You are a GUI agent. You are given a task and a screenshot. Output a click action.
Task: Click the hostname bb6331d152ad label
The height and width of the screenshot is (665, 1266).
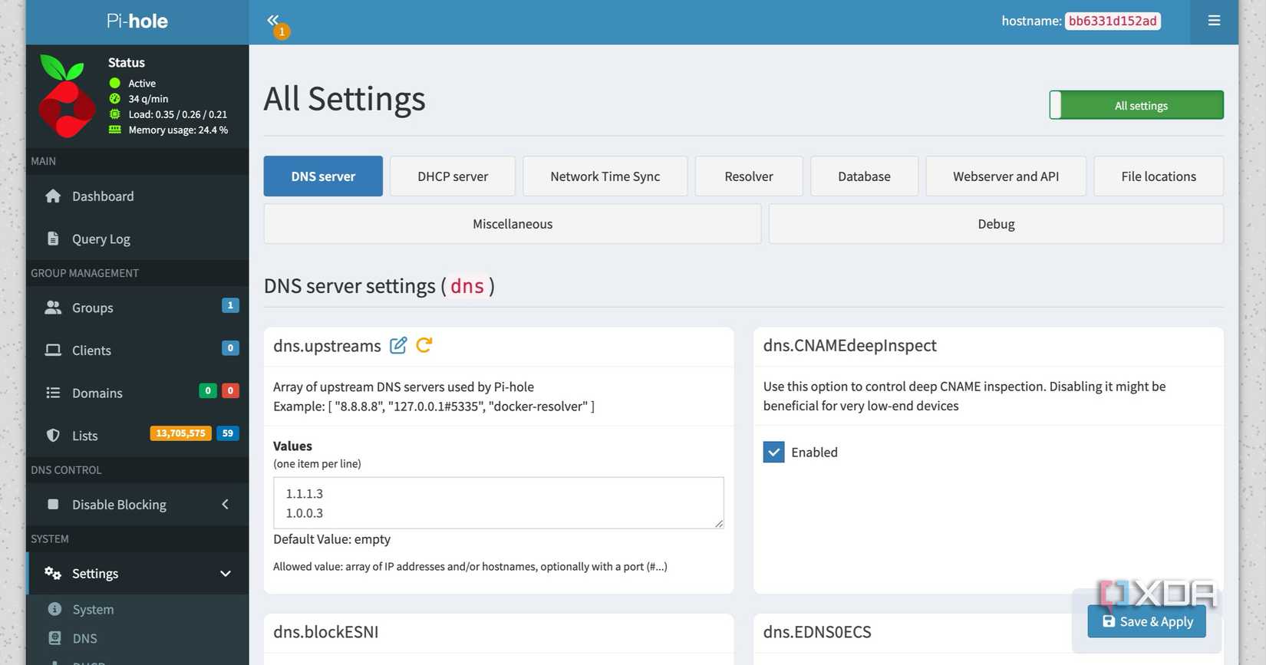pos(1113,21)
